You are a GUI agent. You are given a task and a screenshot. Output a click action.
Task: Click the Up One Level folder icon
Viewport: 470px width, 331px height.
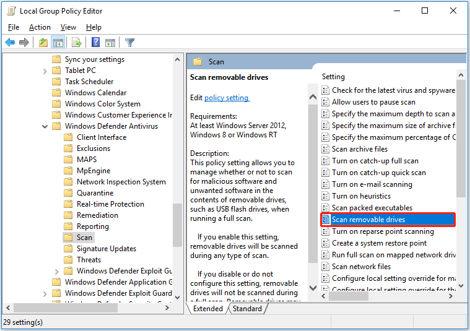click(43, 43)
